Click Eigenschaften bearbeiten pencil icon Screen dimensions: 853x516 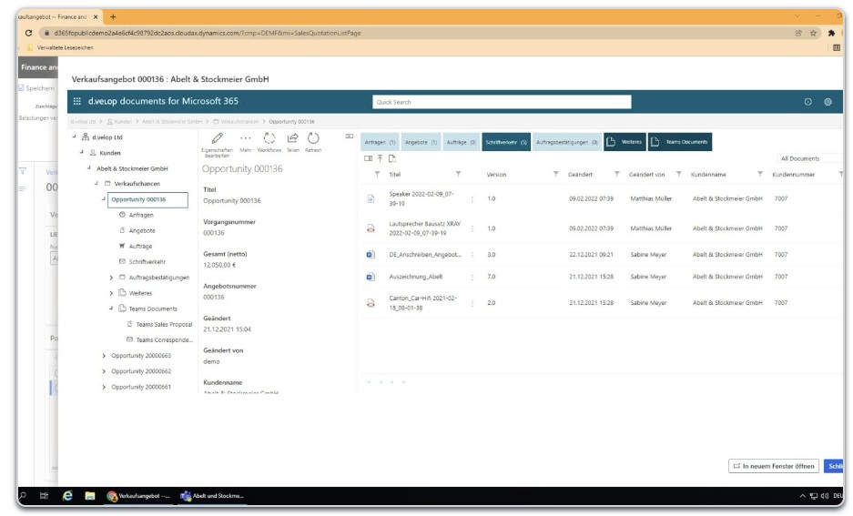(217, 138)
